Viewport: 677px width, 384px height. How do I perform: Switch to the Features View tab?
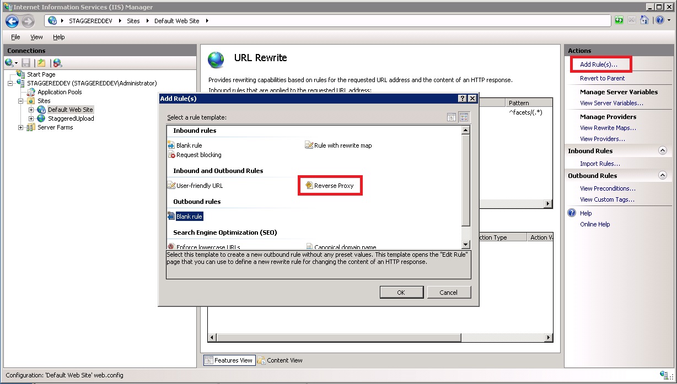pyautogui.click(x=229, y=360)
